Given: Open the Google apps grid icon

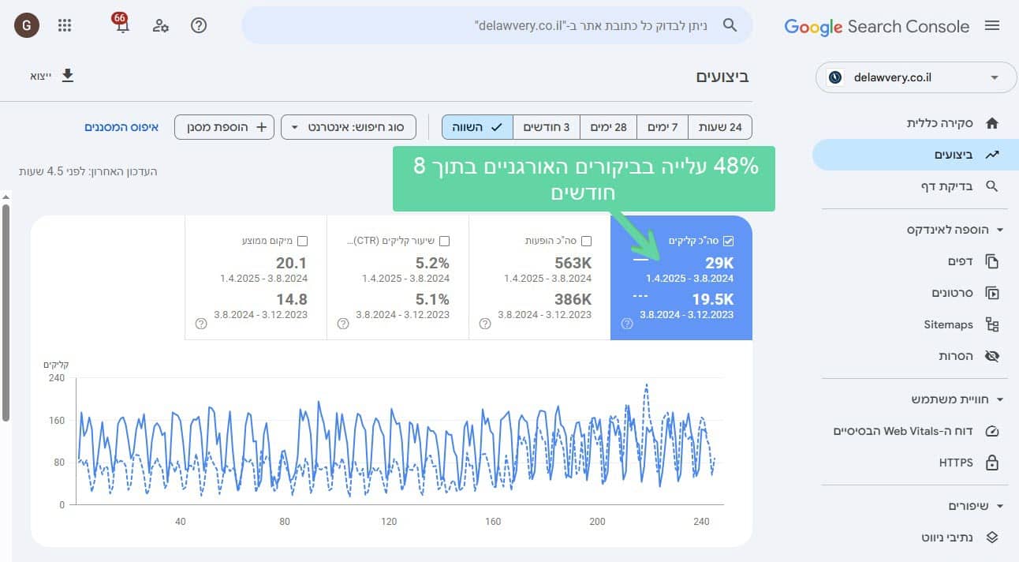Looking at the screenshot, I should coord(65,25).
